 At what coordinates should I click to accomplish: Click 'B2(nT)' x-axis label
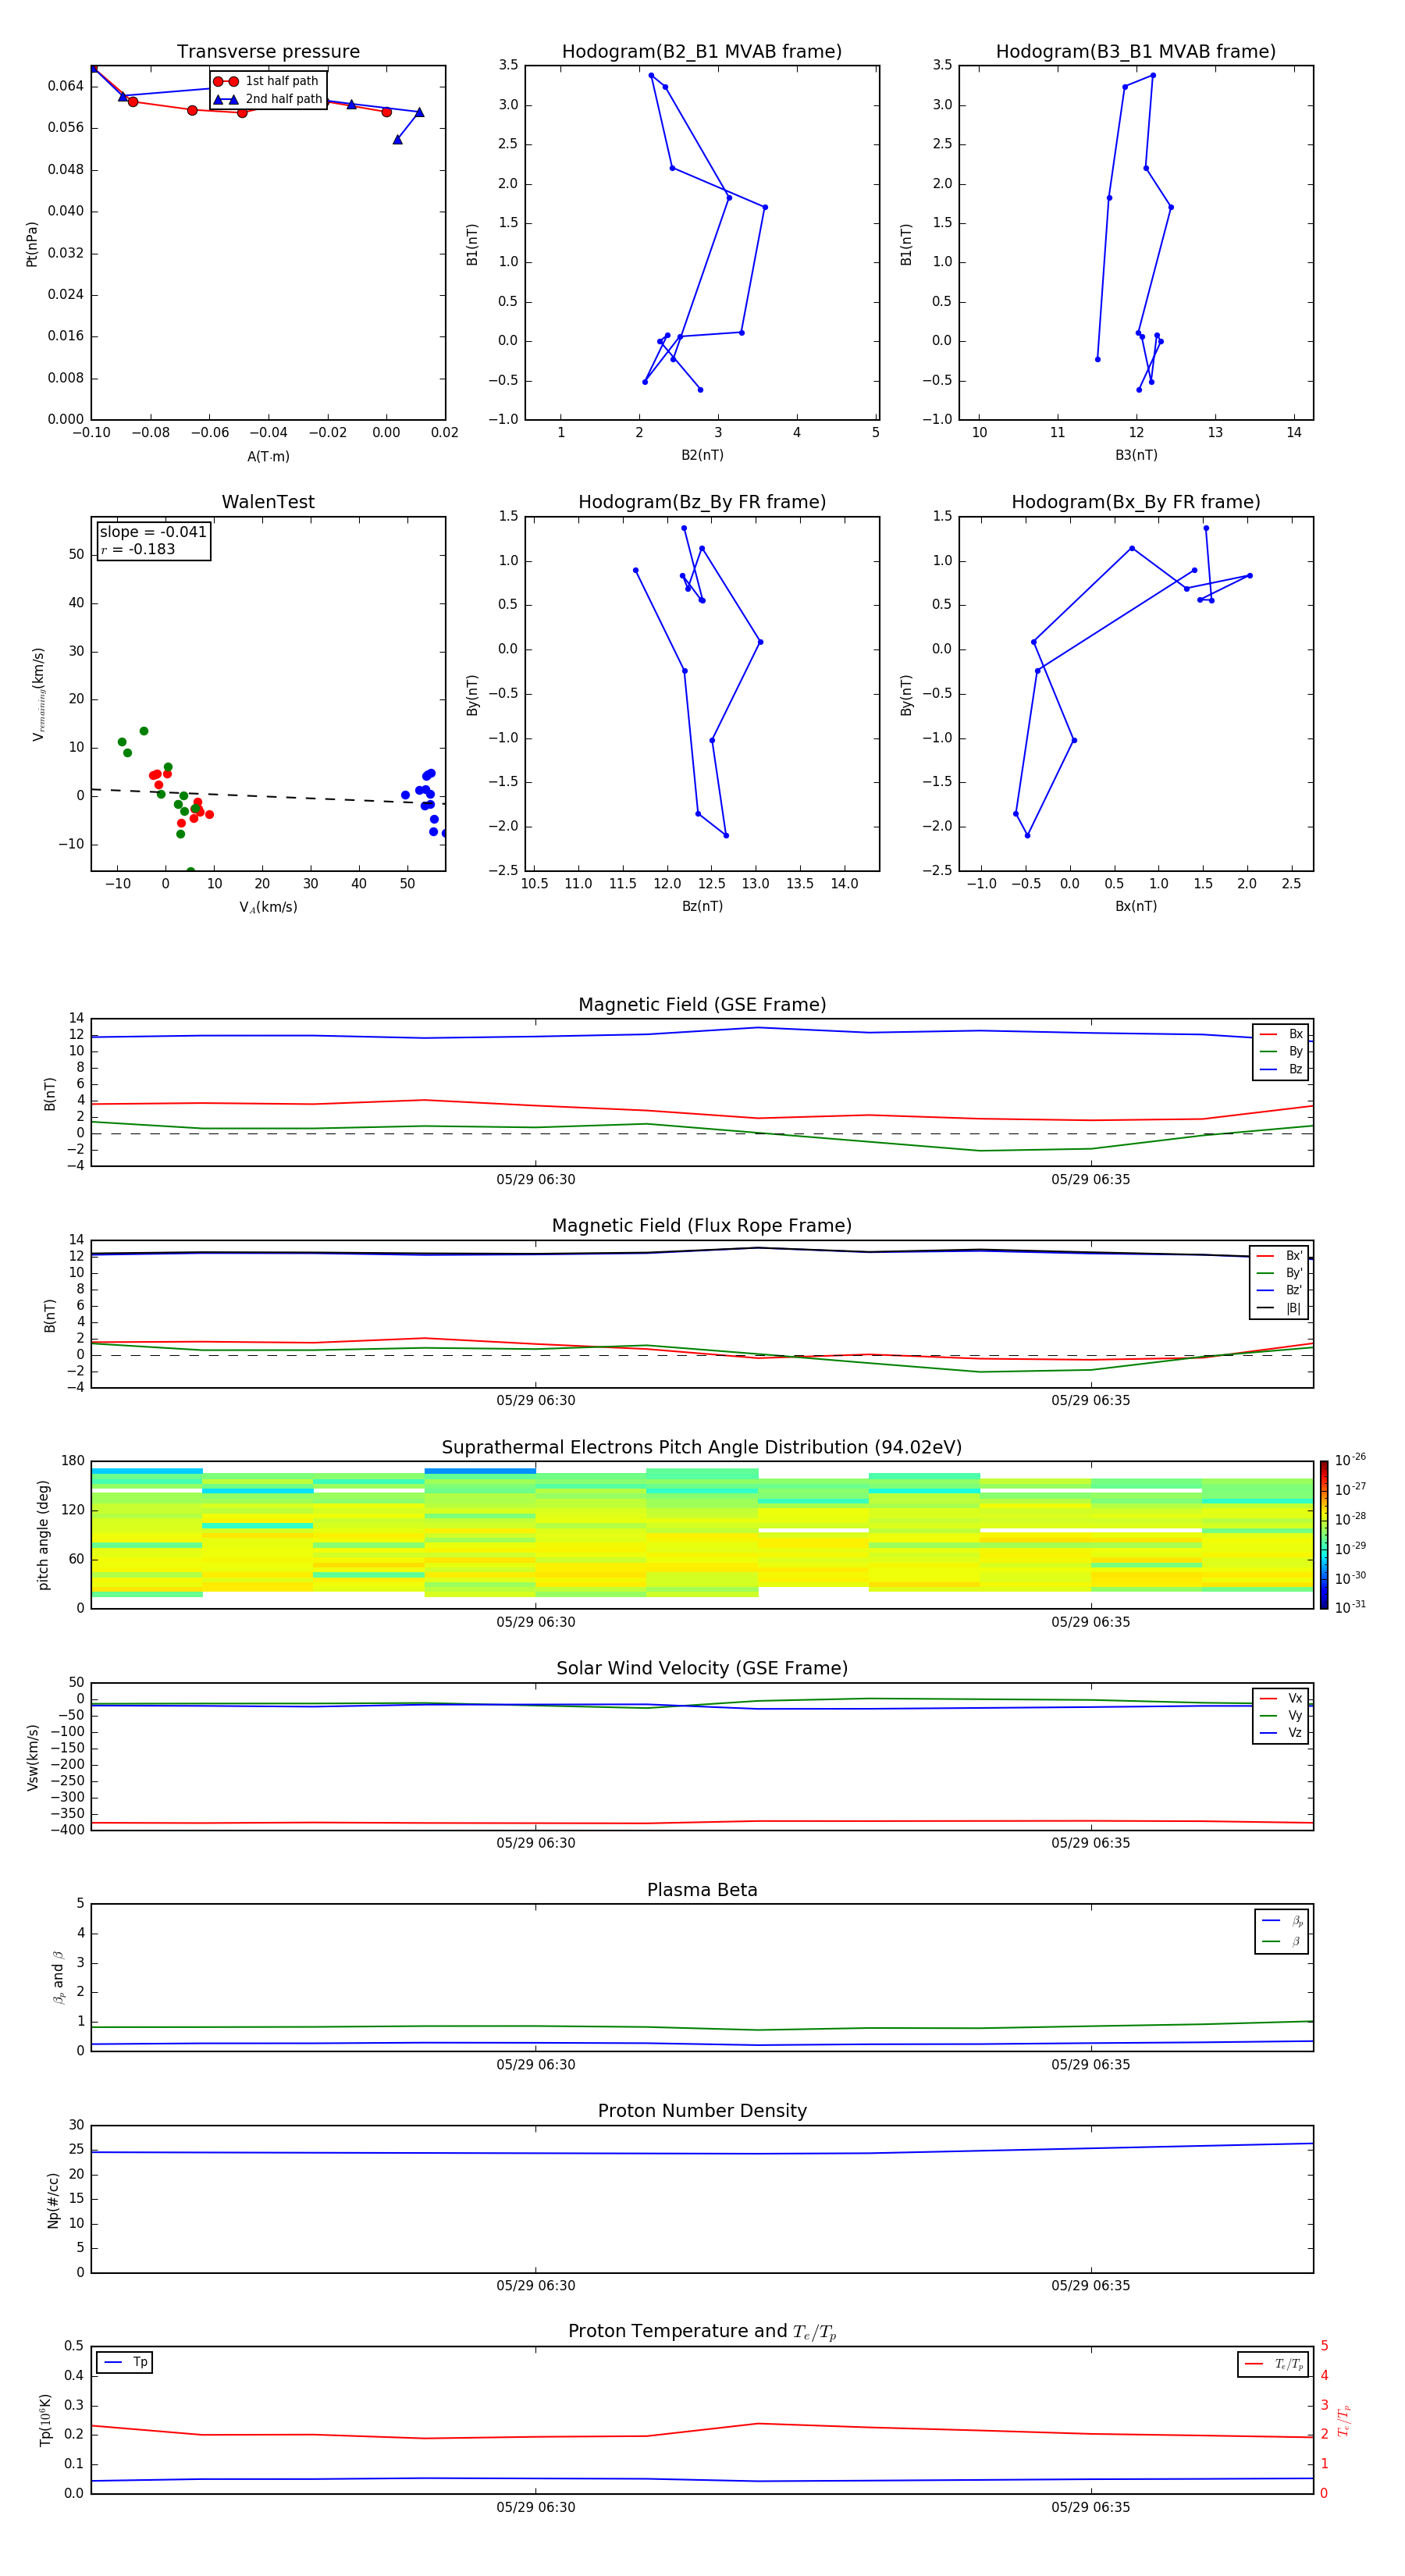click(x=702, y=455)
